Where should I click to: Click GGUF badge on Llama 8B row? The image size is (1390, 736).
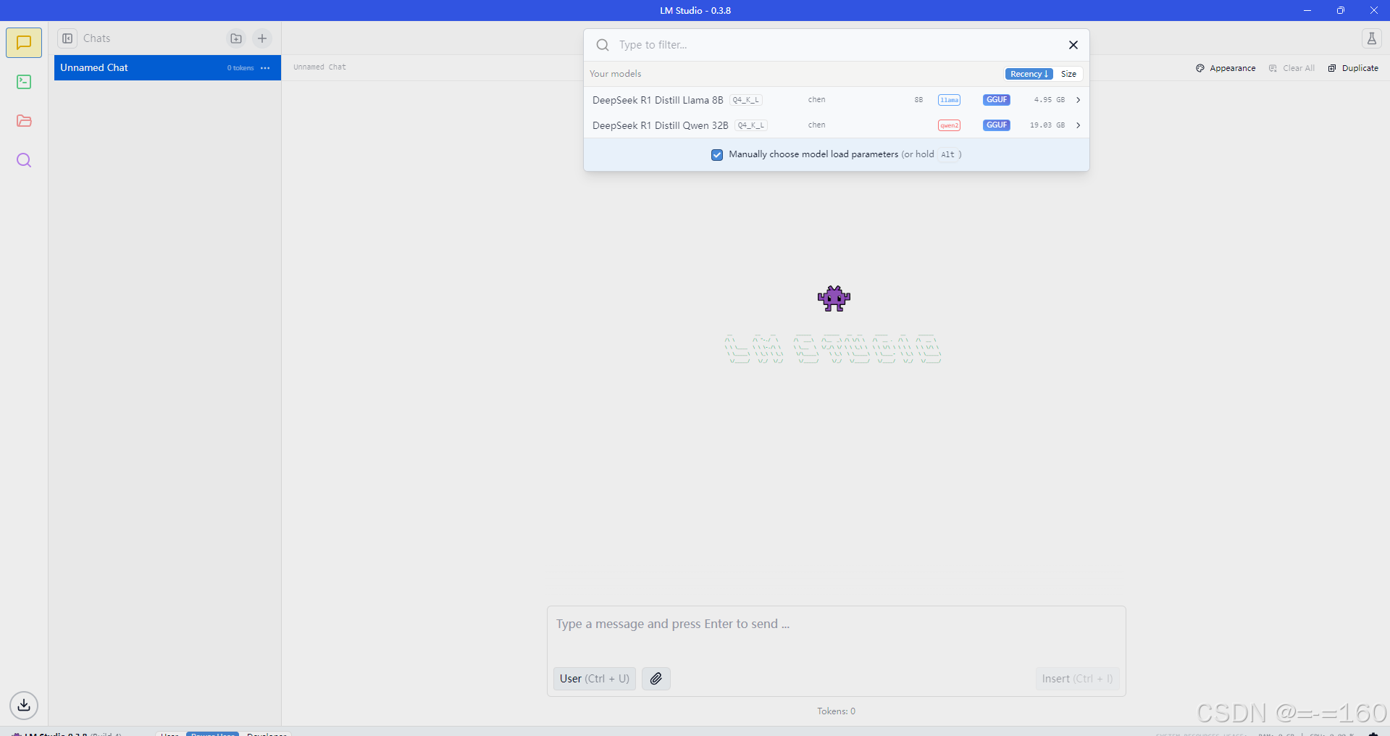click(997, 100)
